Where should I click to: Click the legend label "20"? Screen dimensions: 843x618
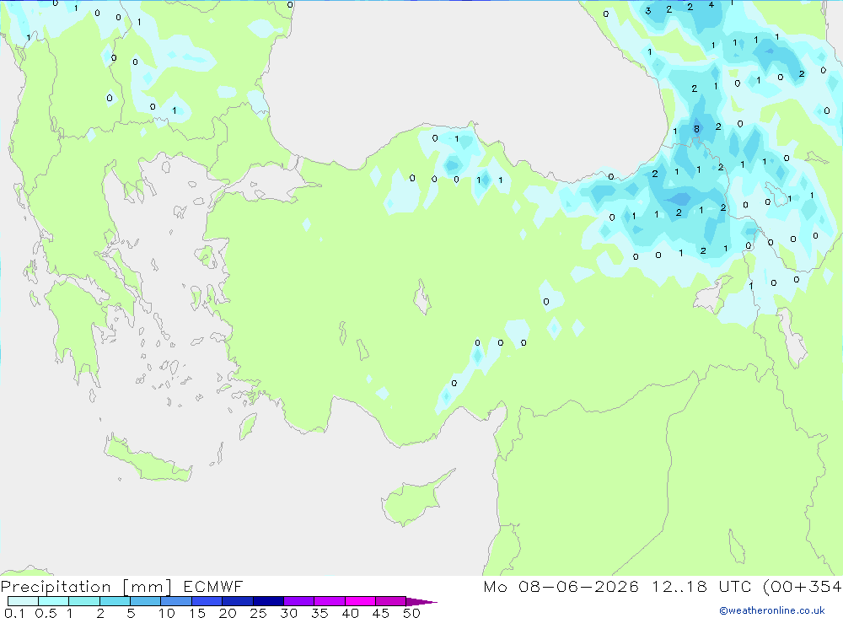coord(228,613)
